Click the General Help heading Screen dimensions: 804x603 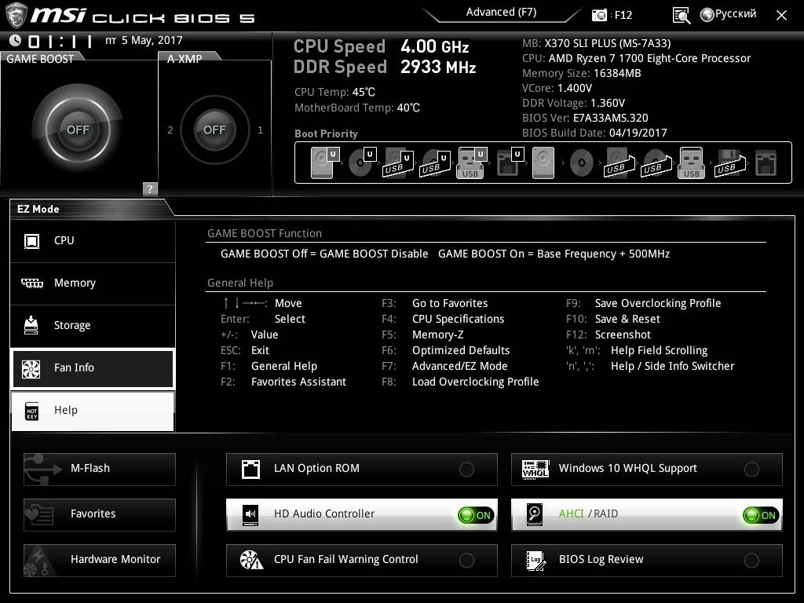pos(240,283)
